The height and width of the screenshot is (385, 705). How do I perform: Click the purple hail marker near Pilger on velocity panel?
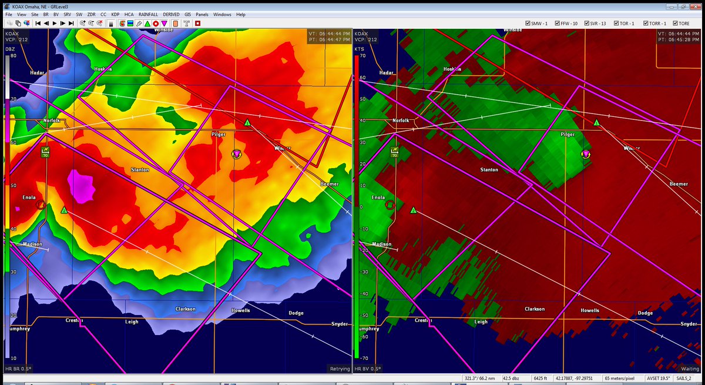pyautogui.click(x=585, y=153)
